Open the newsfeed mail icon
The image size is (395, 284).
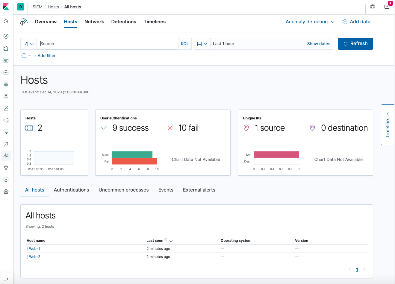coord(387,7)
